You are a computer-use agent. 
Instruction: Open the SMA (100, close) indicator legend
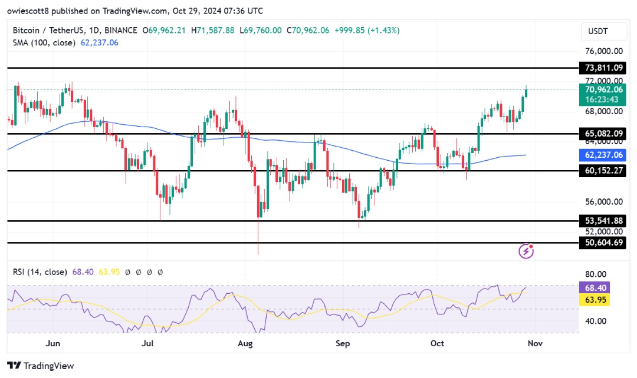[x=44, y=42]
